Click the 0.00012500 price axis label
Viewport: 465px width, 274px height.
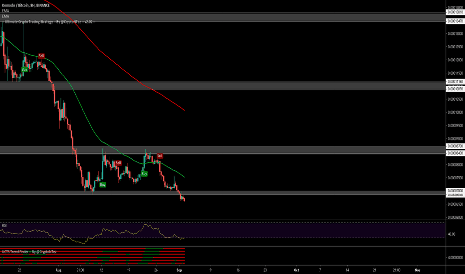click(455, 47)
